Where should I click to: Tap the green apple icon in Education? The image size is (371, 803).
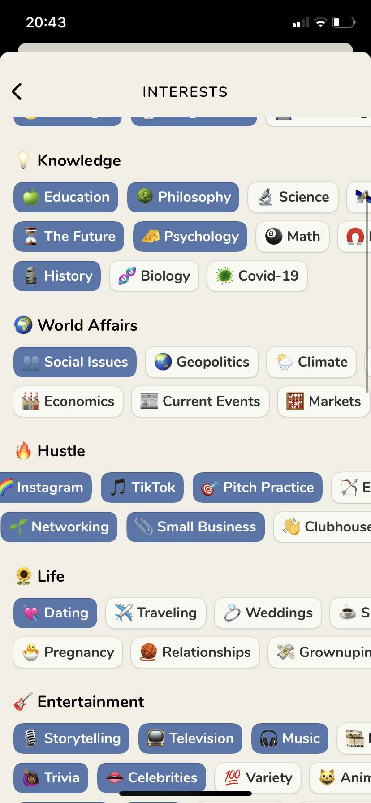(31, 197)
